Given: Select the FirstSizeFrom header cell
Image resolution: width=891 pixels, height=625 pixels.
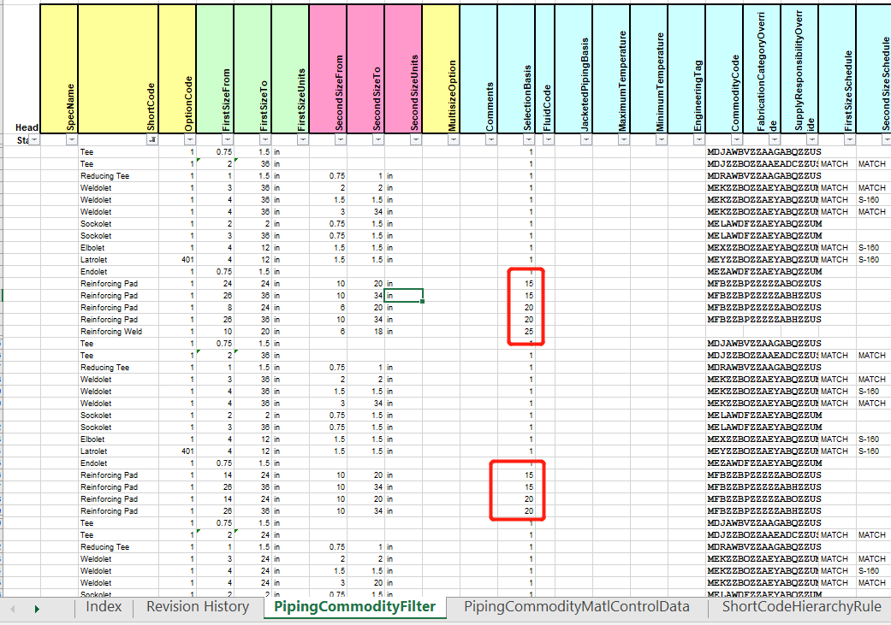Looking at the screenshot, I should (x=215, y=68).
